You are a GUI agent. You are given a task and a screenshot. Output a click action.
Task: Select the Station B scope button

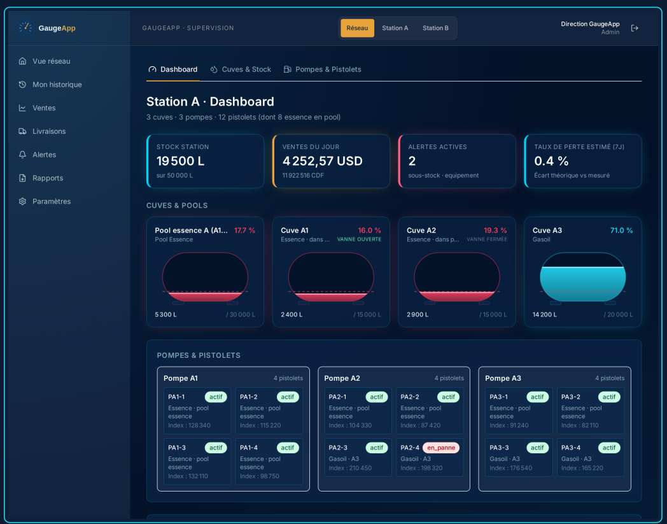point(435,28)
